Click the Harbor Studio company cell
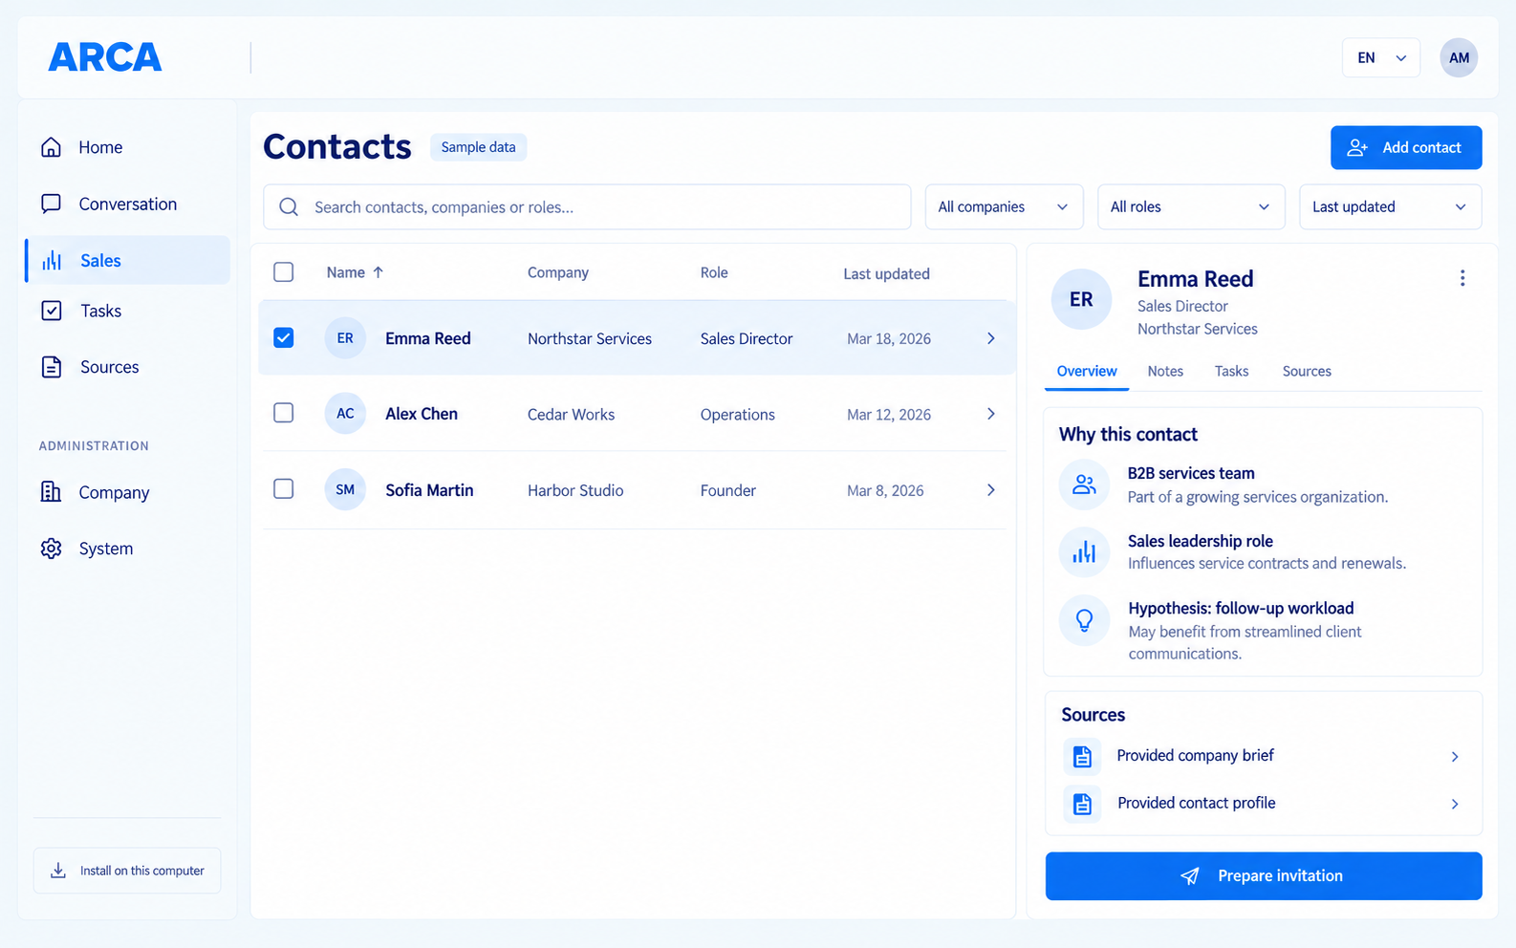The width and height of the screenshot is (1516, 948). coord(575,490)
